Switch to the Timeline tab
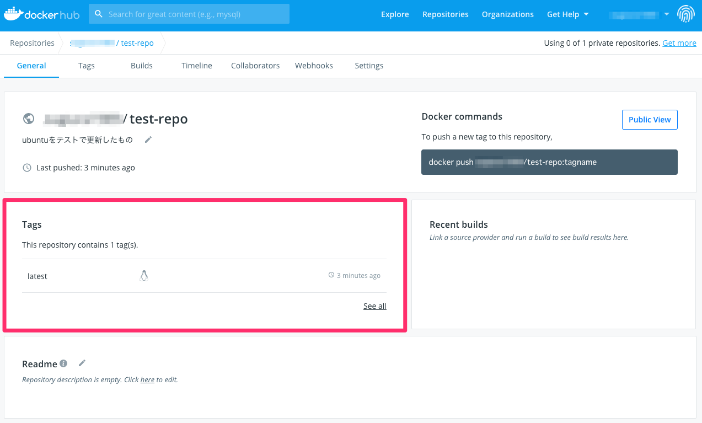The width and height of the screenshot is (702, 423). click(x=197, y=66)
